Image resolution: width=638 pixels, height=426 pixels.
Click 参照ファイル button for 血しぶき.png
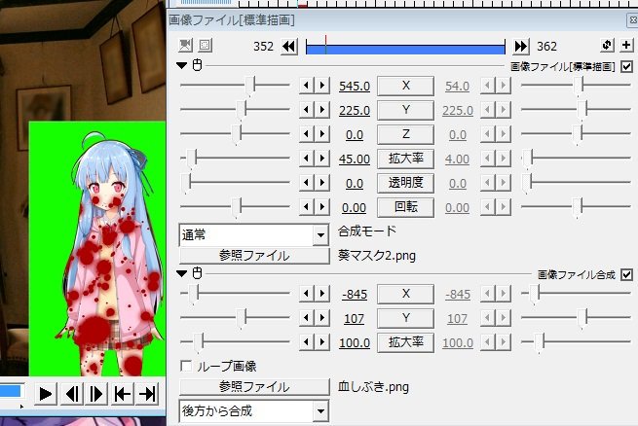[x=254, y=386]
